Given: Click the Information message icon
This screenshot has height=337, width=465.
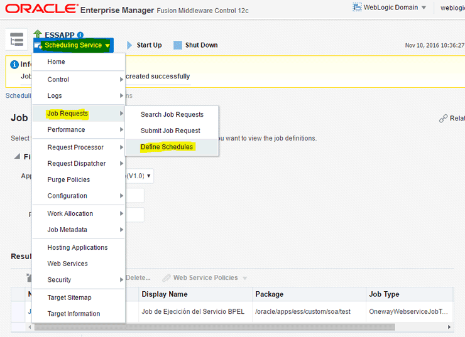Looking at the screenshot, I should [x=14, y=64].
